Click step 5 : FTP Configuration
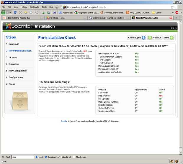183x164 pixels. 17,71
